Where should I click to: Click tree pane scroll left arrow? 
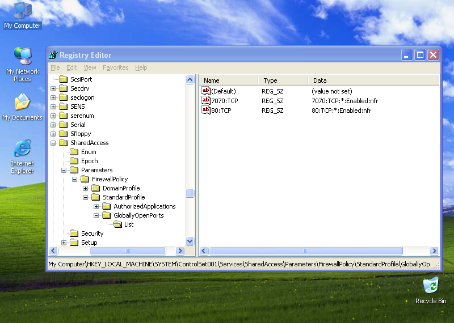[x=53, y=250]
